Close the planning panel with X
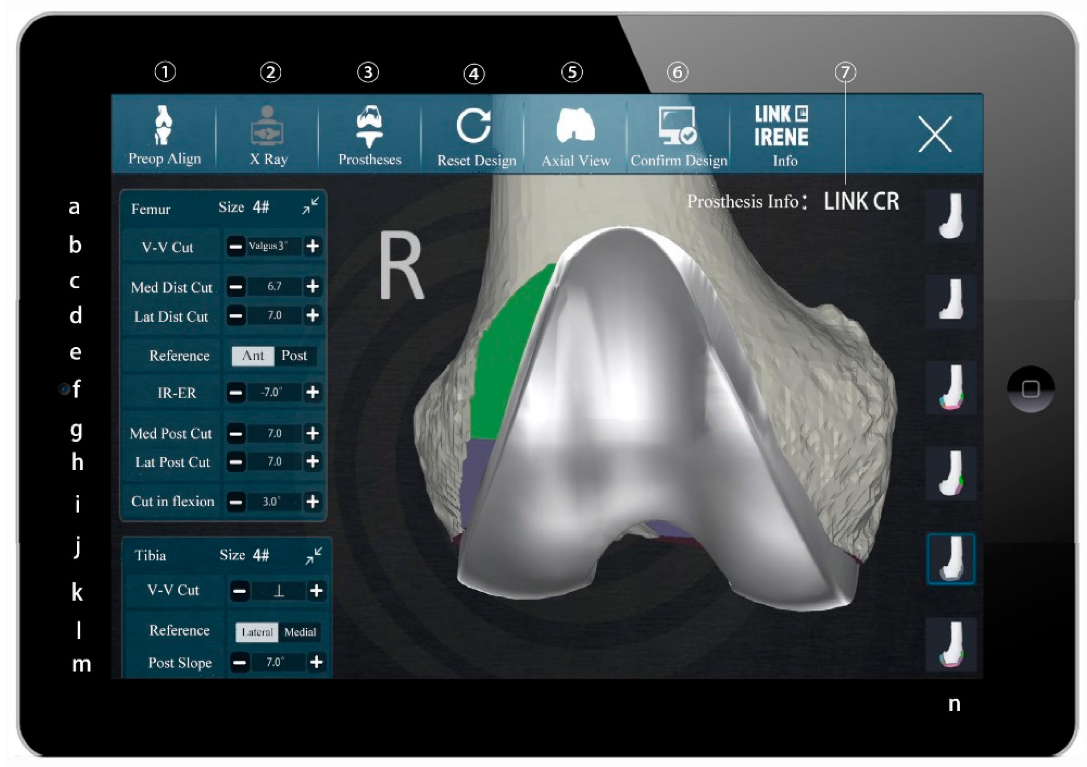The image size is (1087, 767). (x=935, y=135)
